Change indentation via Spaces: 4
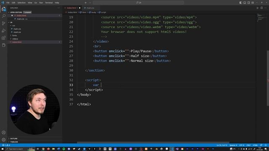Image resolution: width=269 pixels, height=151 pixels. [233, 145]
